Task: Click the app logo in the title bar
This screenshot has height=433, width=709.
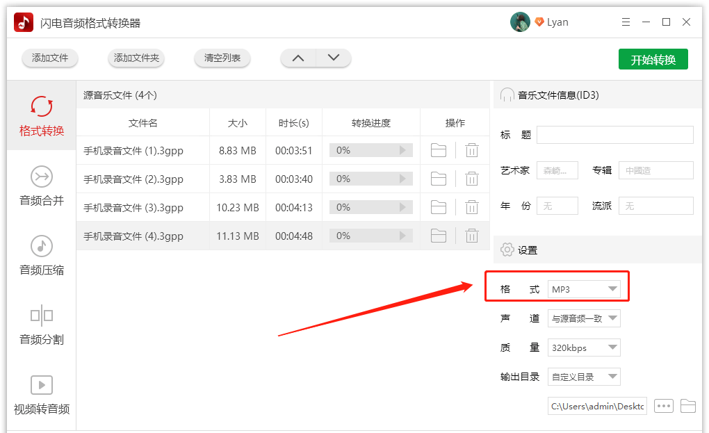Action: pos(23,22)
